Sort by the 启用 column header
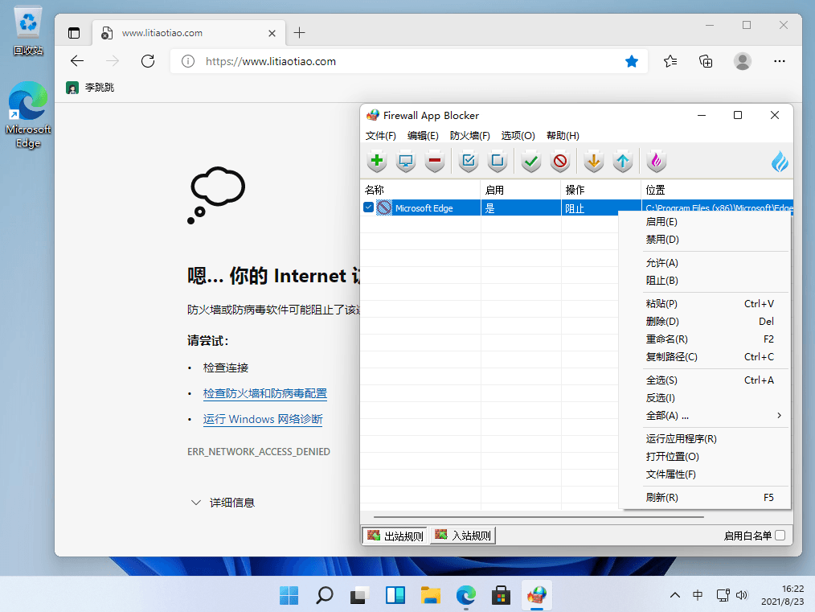This screenshot has height=612, width=815. 521,190
